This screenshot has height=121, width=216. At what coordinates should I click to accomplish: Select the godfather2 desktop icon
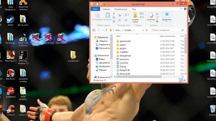tap(10, 92)
